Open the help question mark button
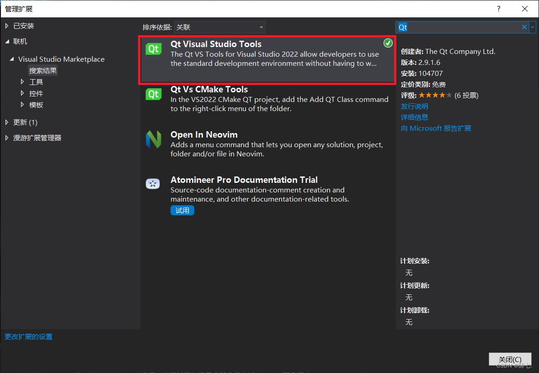 pyautogui.click(x=498, y=9)
